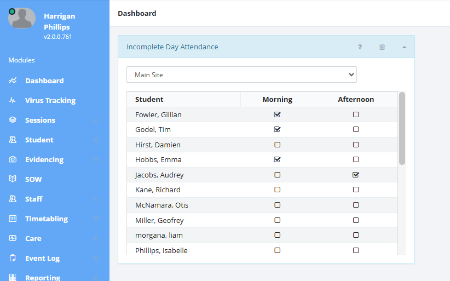Expand the Evidencing submenu circle indicator
Image resolution: width=450 pixels, height=281 pixels.
[96, 159]
